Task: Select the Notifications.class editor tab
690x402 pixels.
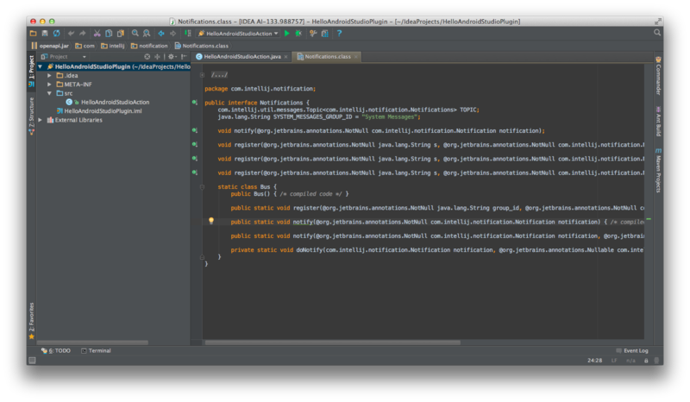Action: 327,56
